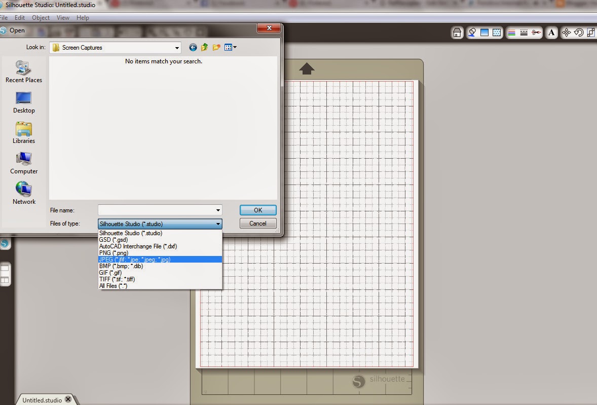Open the Silhouette store round S icon
This screenshot has width=597, height=405.
coord(5,244)
